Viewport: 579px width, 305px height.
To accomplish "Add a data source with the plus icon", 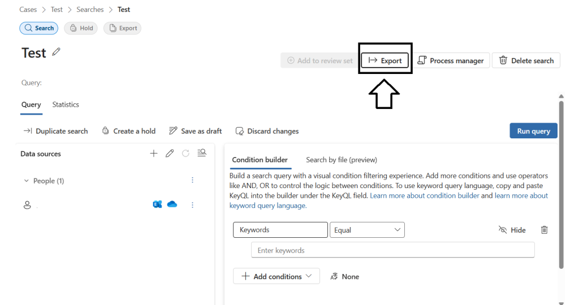I will point(154,154).
